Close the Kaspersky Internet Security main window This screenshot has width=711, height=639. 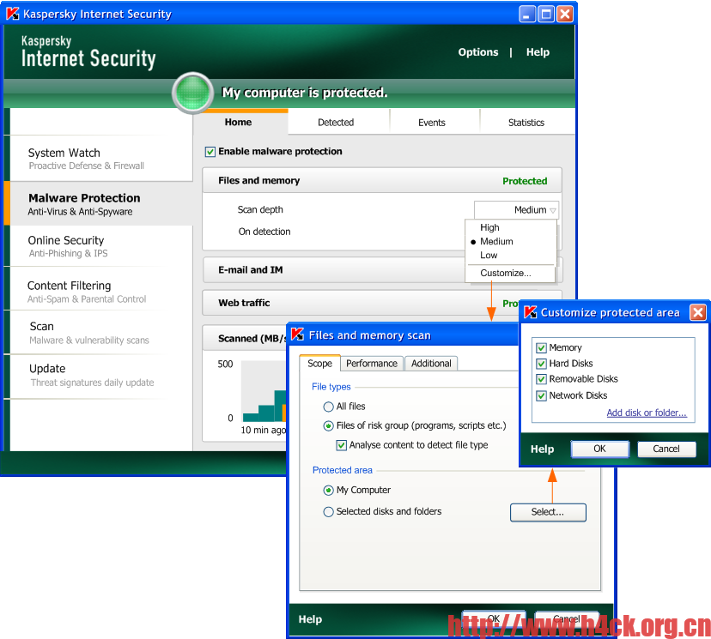[565, 14]
